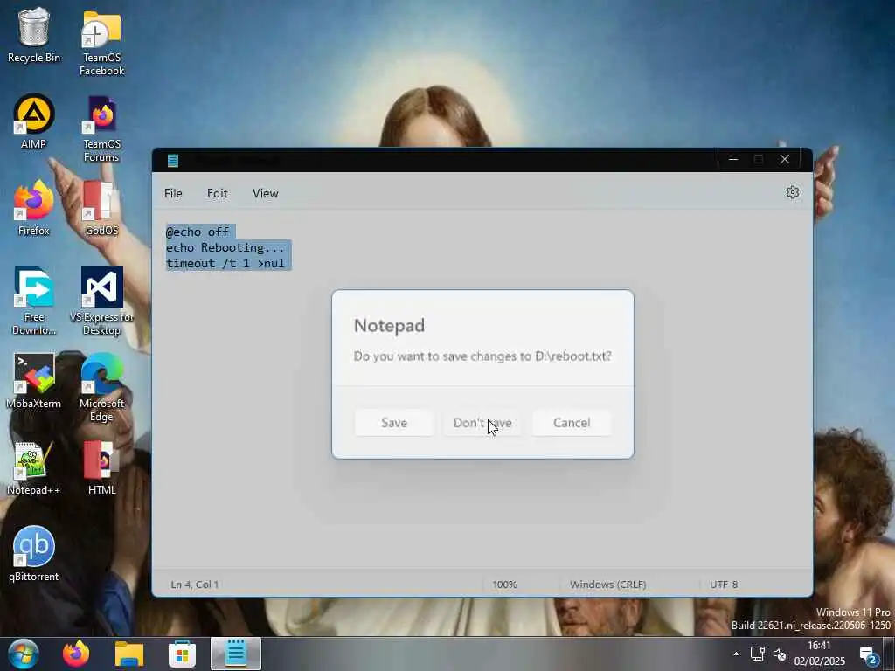Open File Explorer from the taskbar
Image resolution: width=895 pixels, height=671 pixels.
129,654
